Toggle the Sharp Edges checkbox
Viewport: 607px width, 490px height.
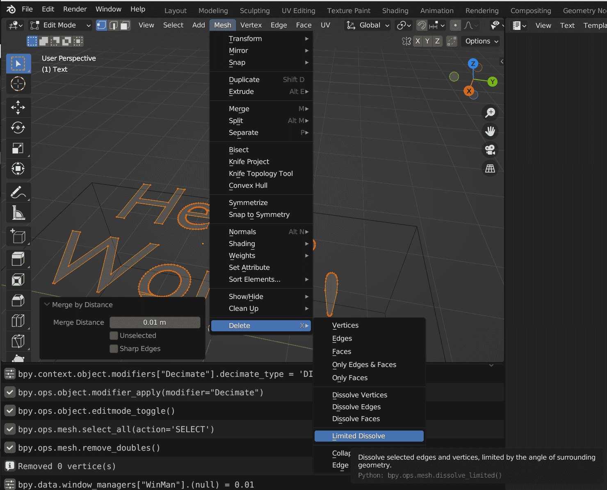[x=114, y=349]
